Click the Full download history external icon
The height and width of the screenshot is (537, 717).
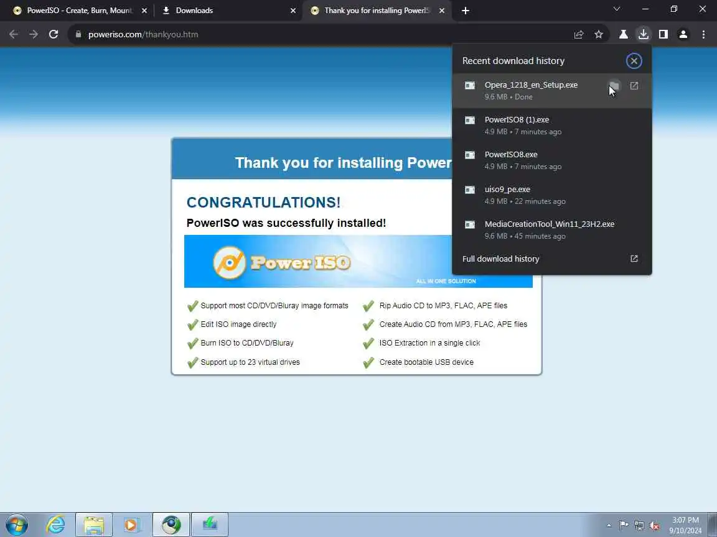coord(634,259)
